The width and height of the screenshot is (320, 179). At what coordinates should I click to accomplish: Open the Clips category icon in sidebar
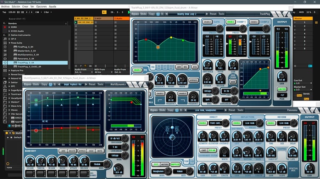5,66
